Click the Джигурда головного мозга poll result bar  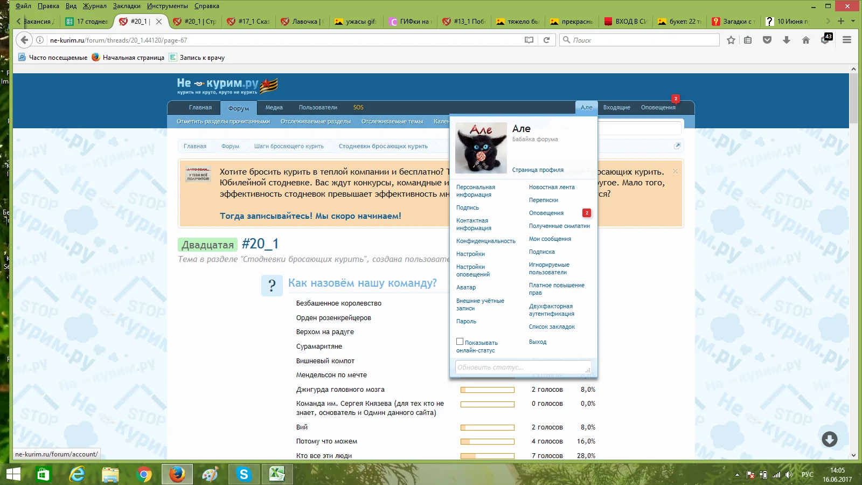coord(488,390)
